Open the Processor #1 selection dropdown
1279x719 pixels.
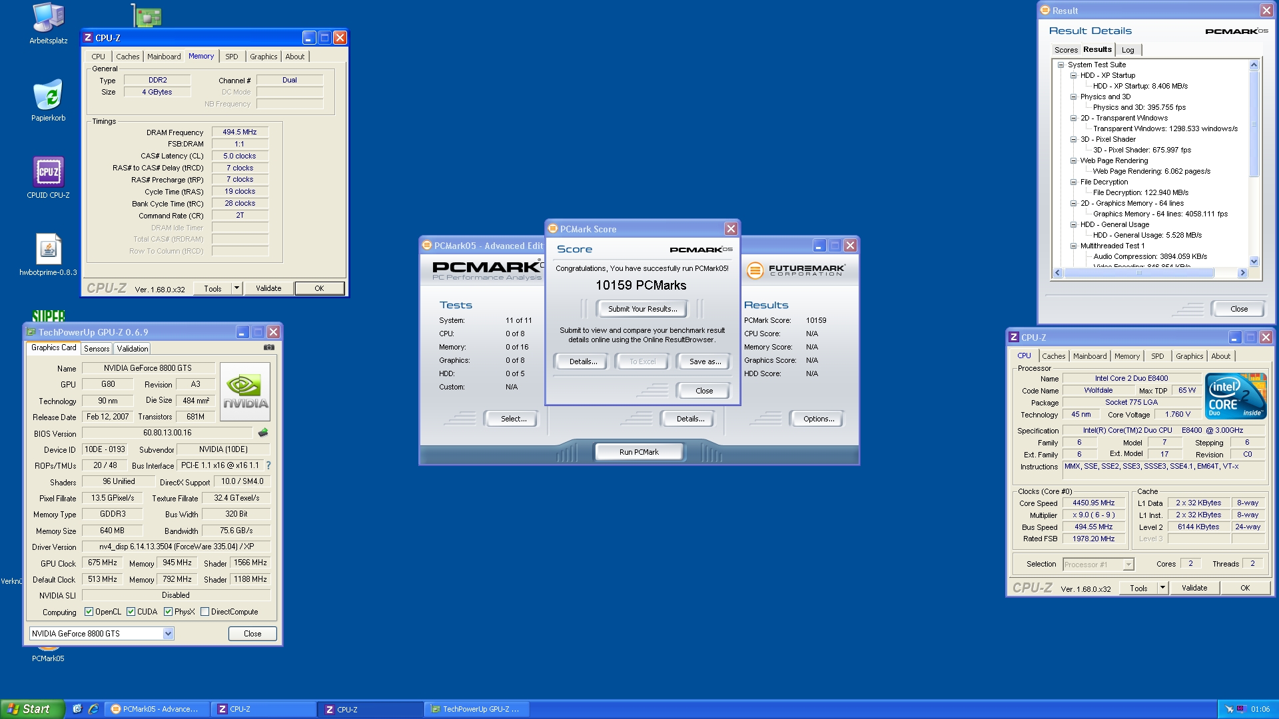[1128, 565]
